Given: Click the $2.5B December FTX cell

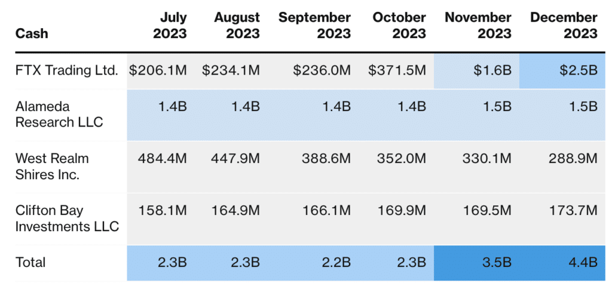Looking at the screenshot, I should [562, 71].
